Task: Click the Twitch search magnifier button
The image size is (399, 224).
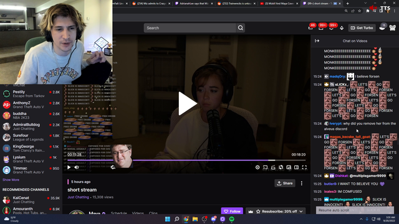Action: pos(241,28)
